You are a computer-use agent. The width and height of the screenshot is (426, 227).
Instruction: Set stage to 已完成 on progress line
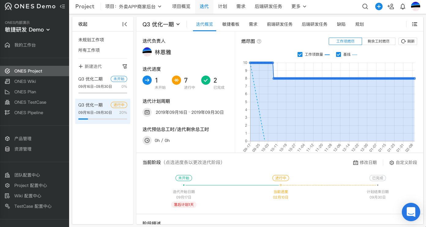pyautogui.click(x=378, y=178)
